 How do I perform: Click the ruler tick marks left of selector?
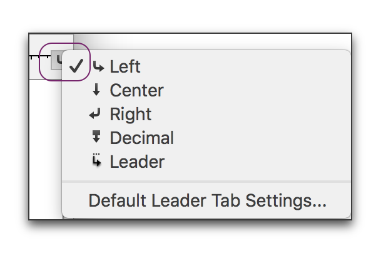[x=40, y=57]
